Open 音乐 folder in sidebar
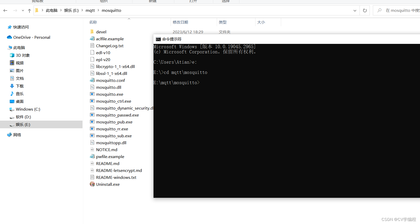Viewport: 420px width, 224px height. point(20,94)
